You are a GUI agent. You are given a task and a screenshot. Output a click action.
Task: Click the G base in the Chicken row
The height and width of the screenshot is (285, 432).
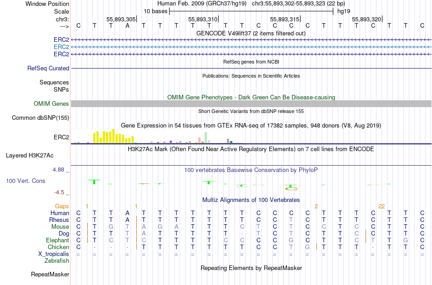click(307, 247)
